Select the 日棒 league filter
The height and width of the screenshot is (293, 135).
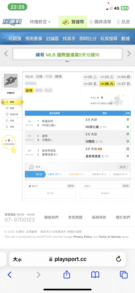click(39, 76)
